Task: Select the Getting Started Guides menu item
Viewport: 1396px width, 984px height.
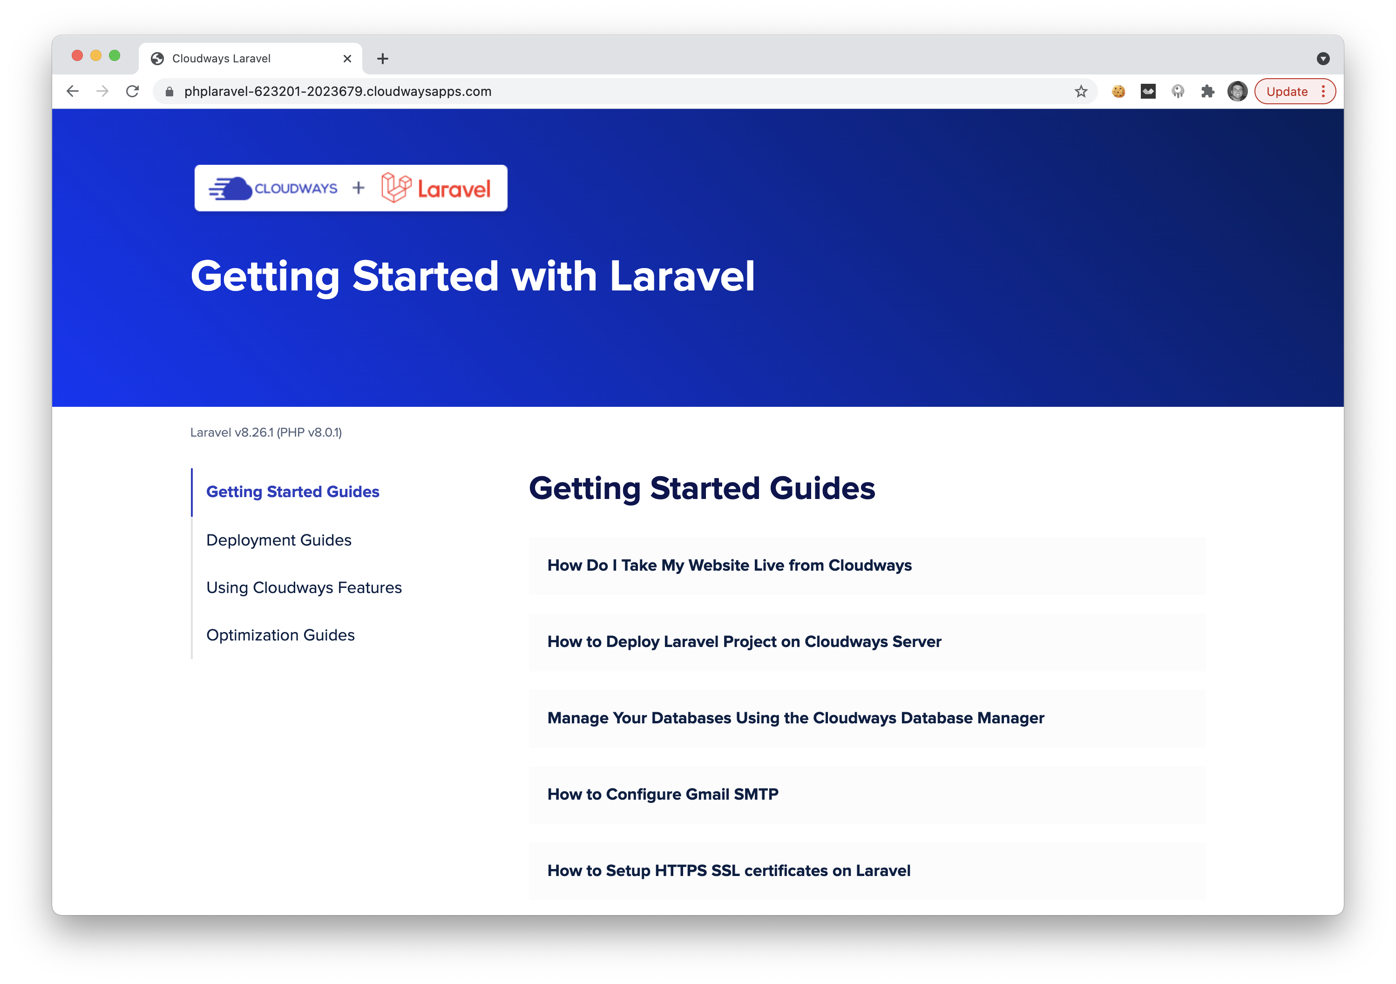Action: (x=294, y=491)
